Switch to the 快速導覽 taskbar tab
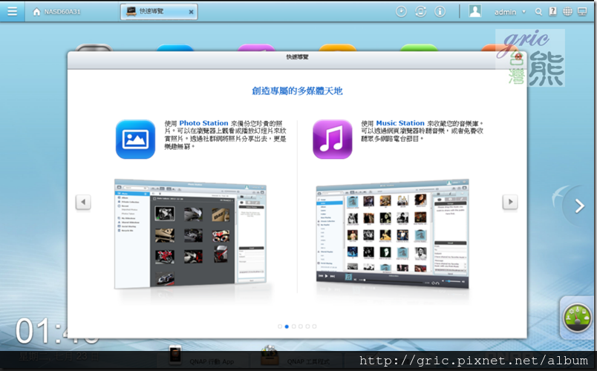 tap(159, 12)
